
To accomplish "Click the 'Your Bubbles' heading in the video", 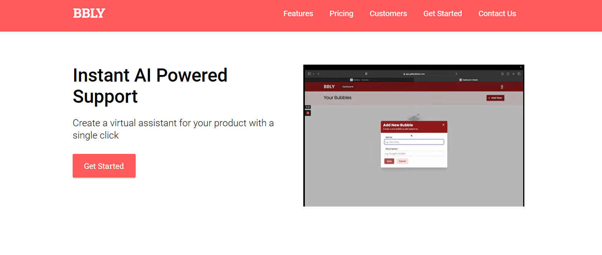I will click(x=338, y=98).
